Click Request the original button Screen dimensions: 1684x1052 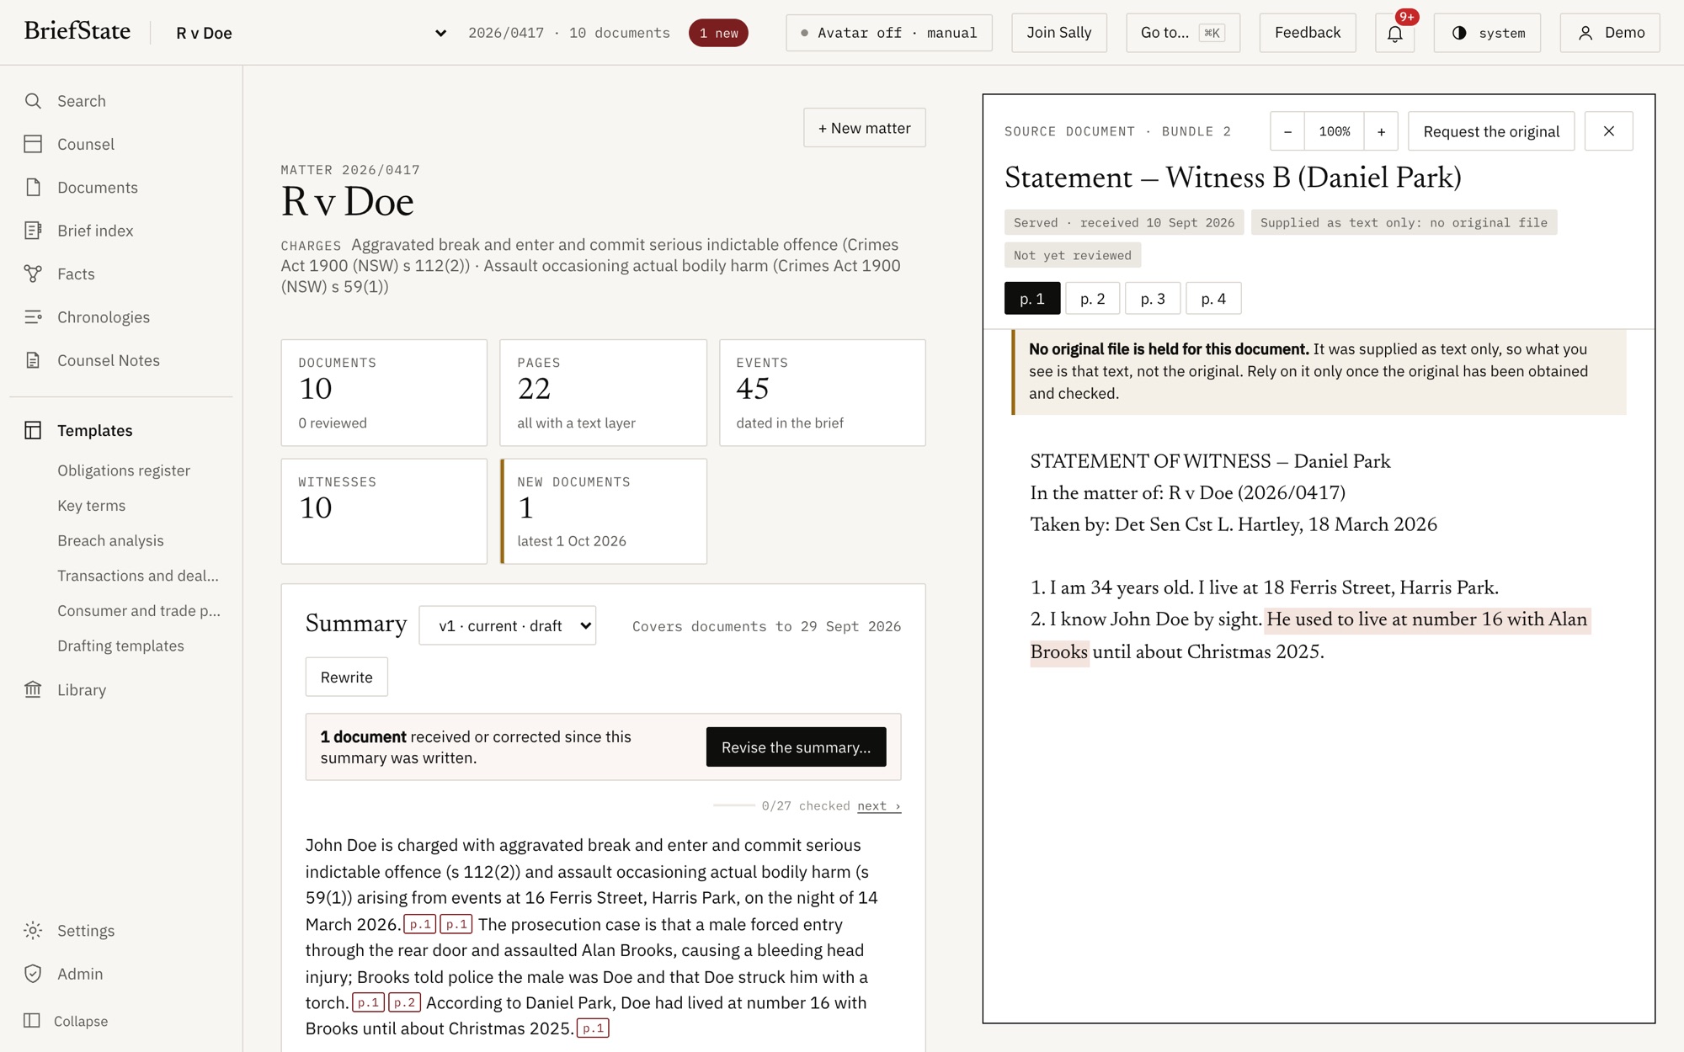1491,131
